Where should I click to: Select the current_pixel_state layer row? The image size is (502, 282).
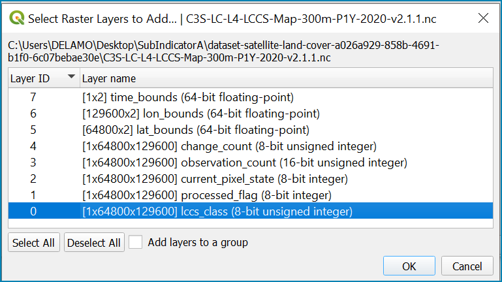251,179
